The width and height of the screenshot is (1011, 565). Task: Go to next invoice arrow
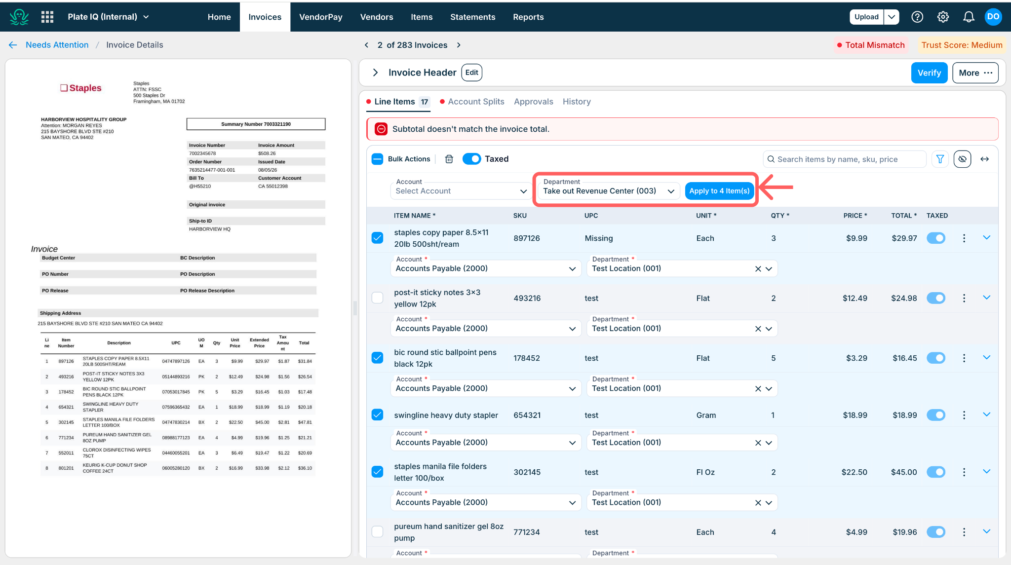coord(459,45)
